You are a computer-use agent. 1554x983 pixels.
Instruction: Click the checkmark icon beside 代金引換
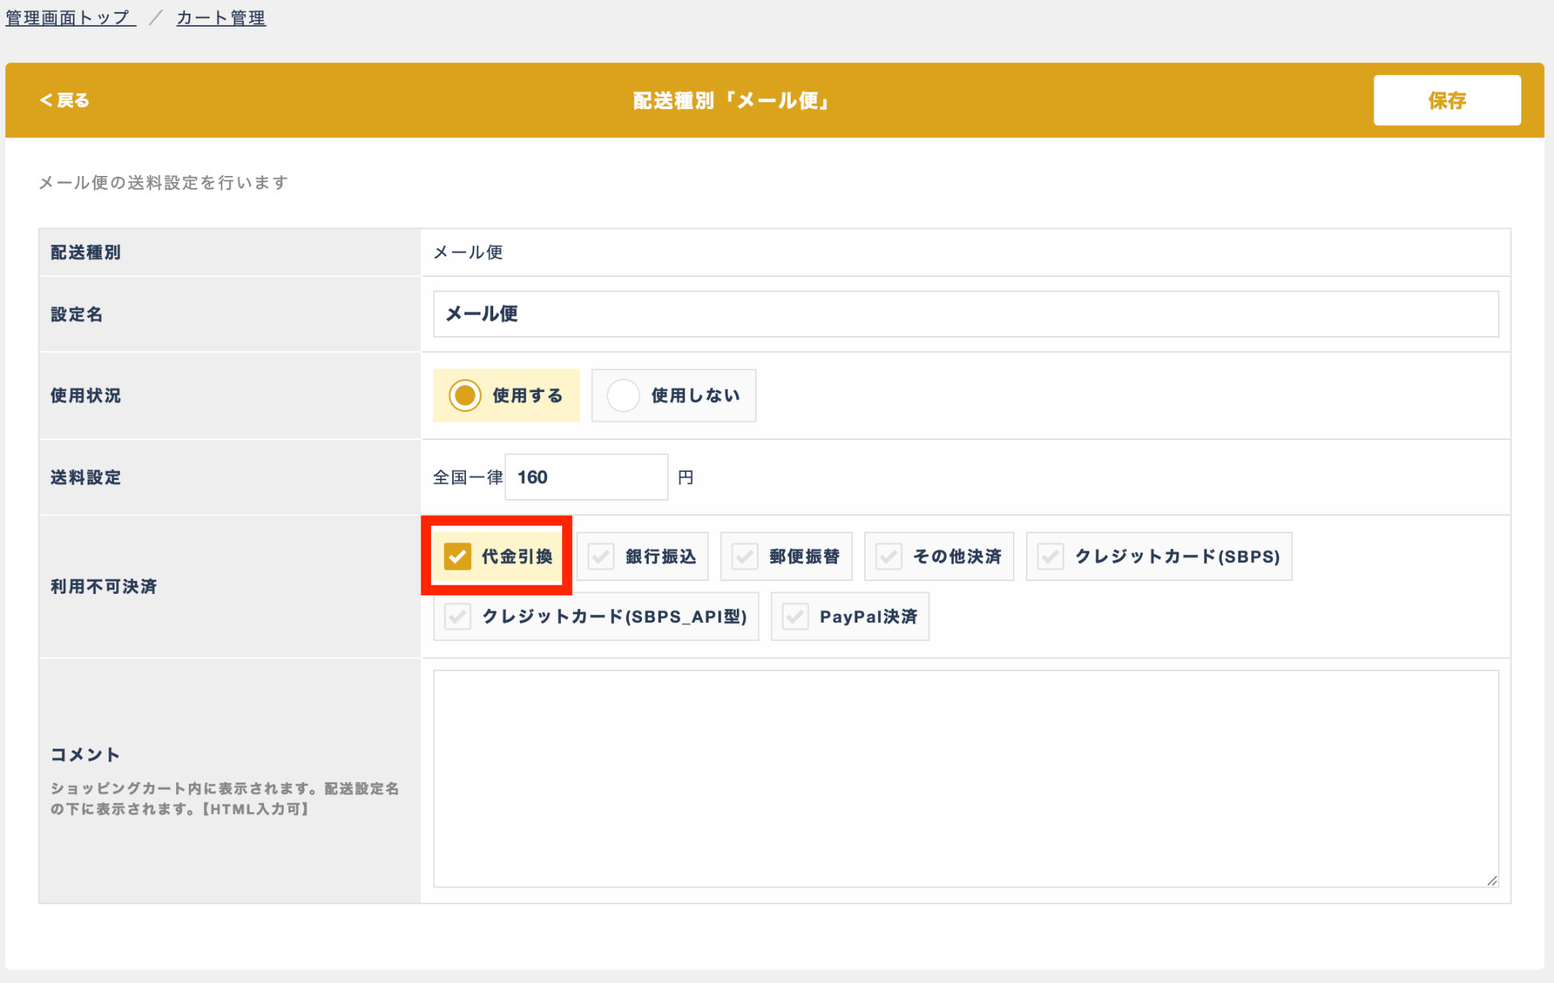coord(458,557)
